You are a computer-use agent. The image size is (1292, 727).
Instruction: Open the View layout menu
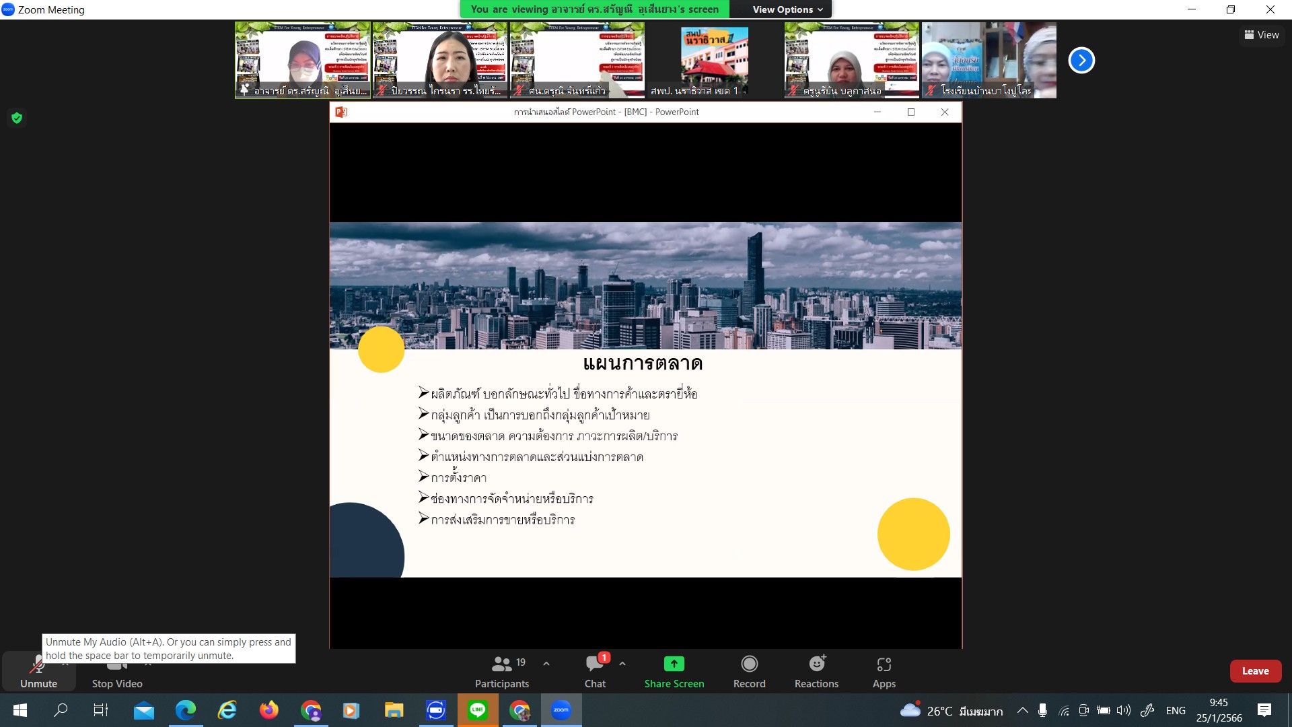[1262, 35]
